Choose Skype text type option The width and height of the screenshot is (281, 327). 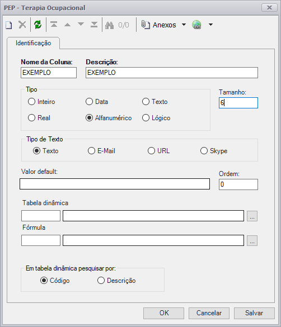(x=204, y=150)
